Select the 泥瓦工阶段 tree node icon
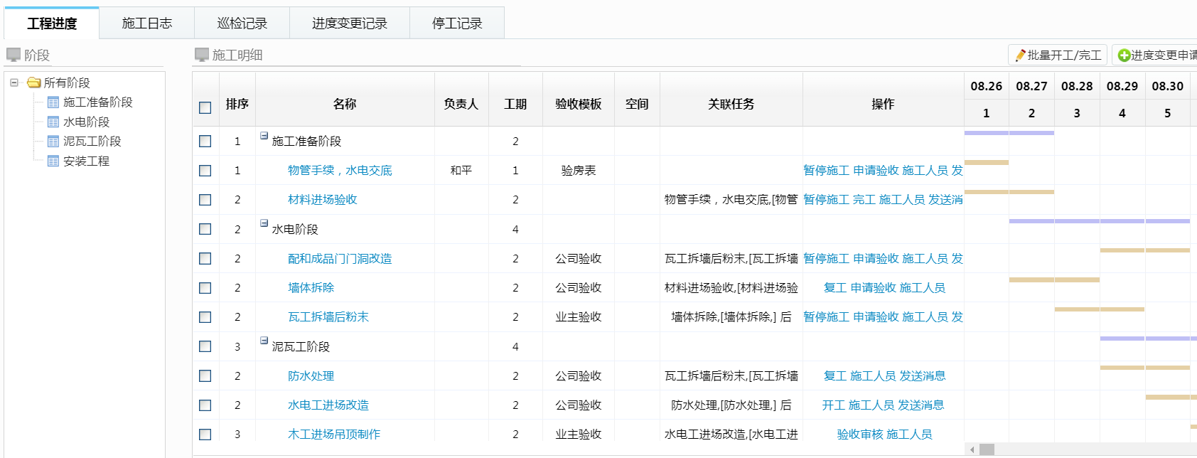 (x=53, y=142)
